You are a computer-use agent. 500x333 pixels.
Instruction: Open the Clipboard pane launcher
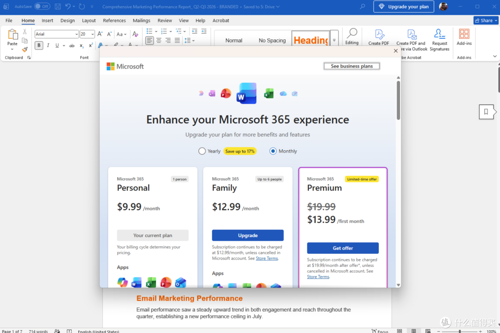click(x=29, y=58)
